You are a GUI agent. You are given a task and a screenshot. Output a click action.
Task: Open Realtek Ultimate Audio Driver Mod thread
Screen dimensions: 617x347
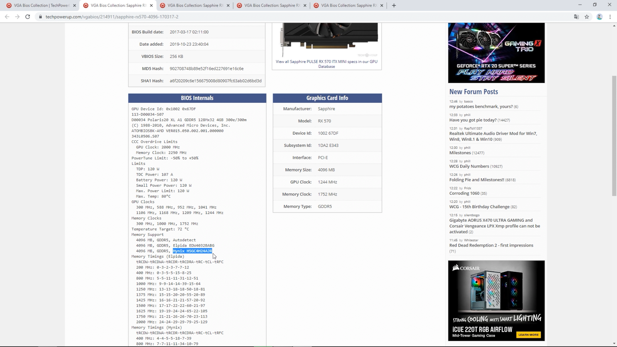click(493, 136)
